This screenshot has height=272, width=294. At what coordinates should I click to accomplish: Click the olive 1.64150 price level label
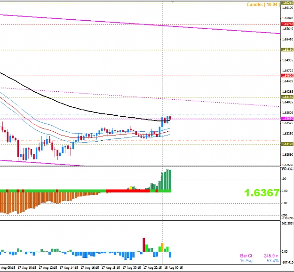click(x=287, y=97)
